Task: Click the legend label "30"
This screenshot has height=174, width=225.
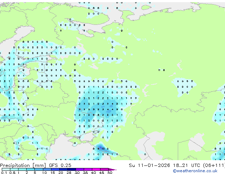Action: [77, 173]
